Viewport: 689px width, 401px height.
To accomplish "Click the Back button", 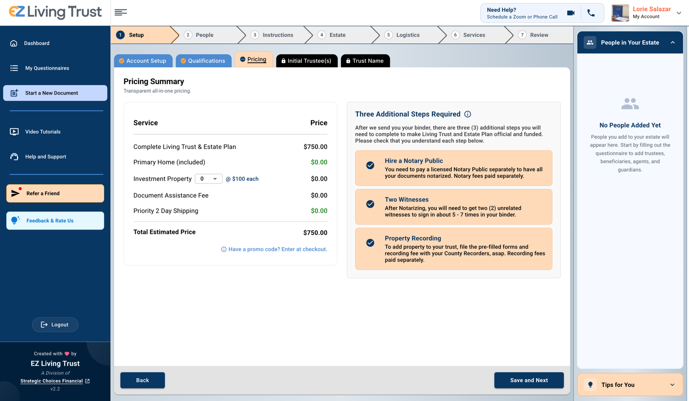I will pos(143,380).
